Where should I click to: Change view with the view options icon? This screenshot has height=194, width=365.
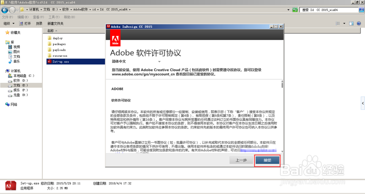[x=338, y=23]
